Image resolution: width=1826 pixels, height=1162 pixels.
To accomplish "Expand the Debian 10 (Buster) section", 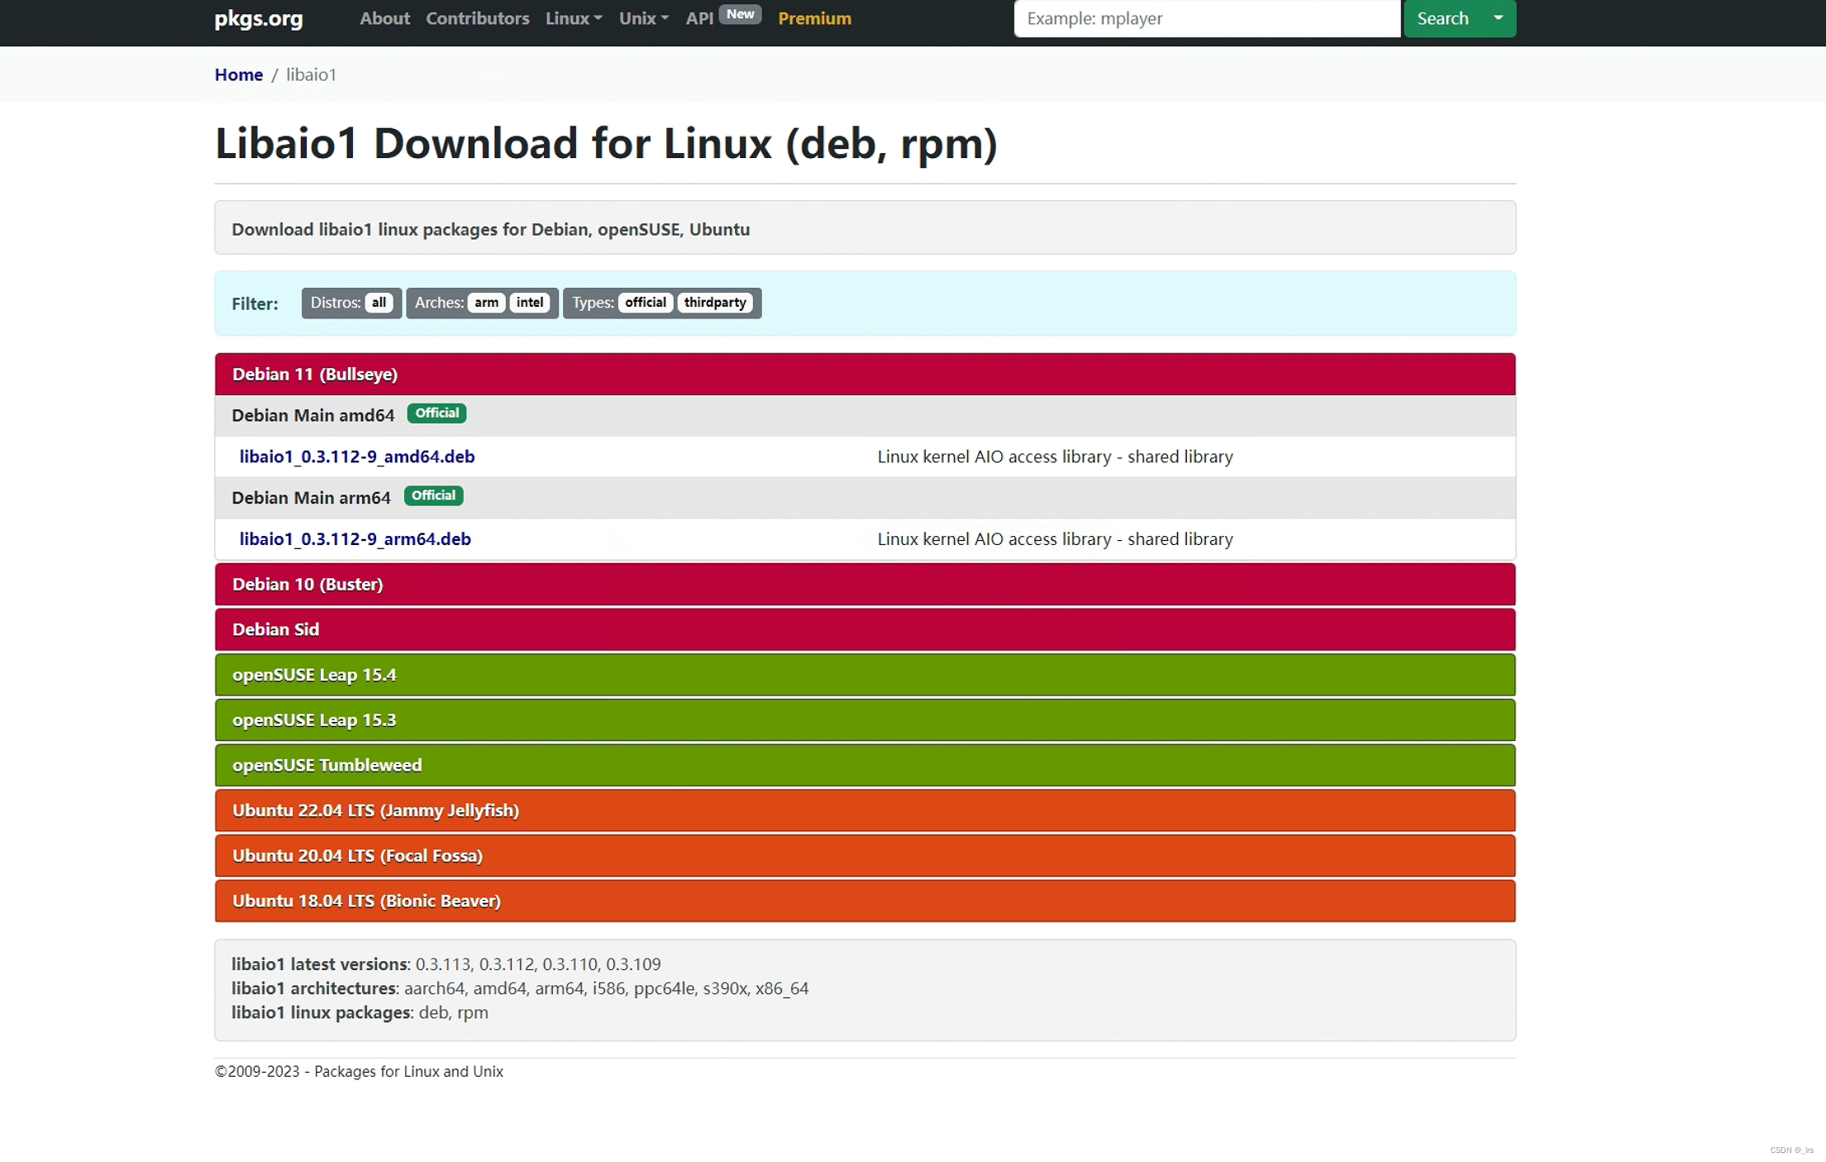I will click(x=308, y=585).
